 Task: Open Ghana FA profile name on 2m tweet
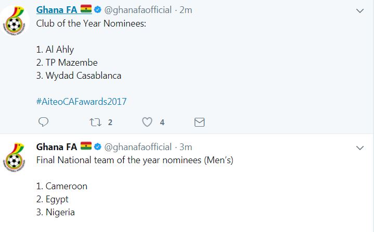[x=56, y=10]
